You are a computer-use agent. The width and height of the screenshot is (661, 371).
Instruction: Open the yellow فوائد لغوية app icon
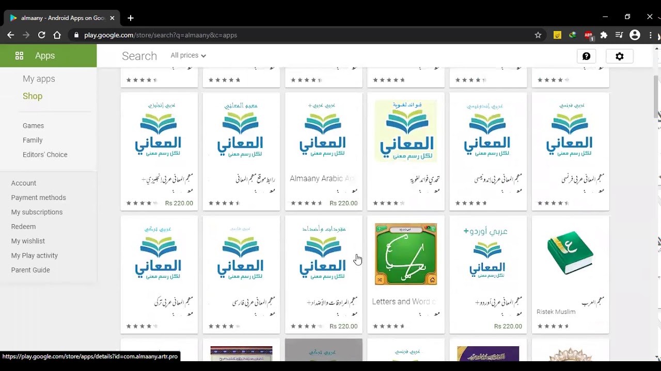(x=406, y=131)
